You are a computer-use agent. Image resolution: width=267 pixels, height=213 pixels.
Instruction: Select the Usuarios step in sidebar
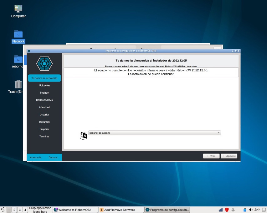(x=44, y=115)
